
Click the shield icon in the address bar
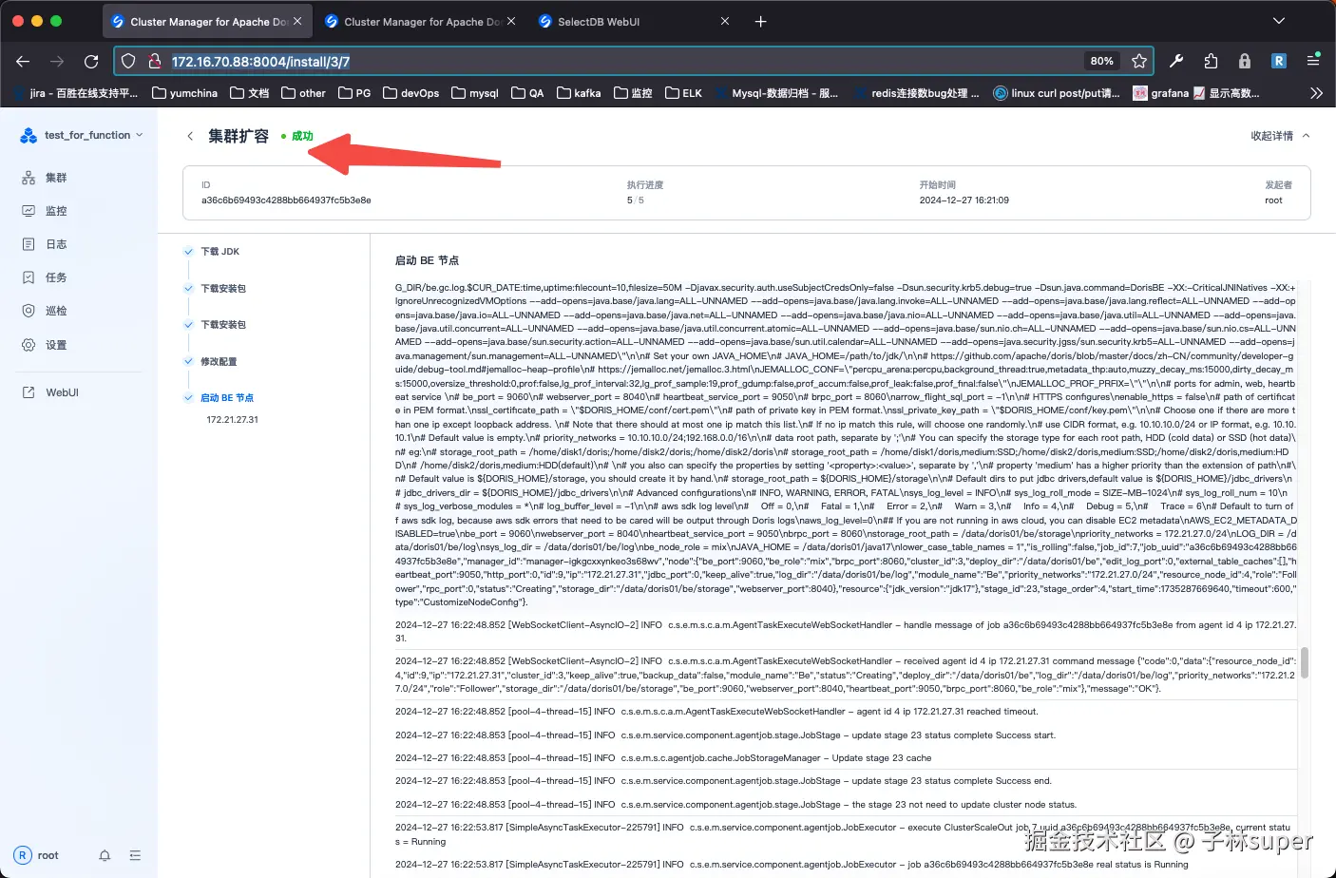click(128, 61)
